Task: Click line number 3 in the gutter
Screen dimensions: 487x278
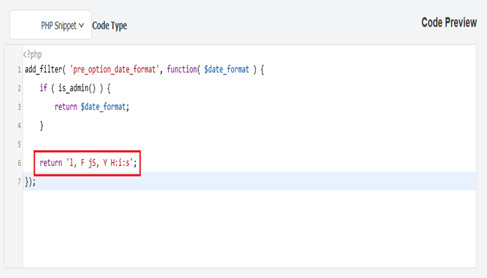Action: [19, 107]
